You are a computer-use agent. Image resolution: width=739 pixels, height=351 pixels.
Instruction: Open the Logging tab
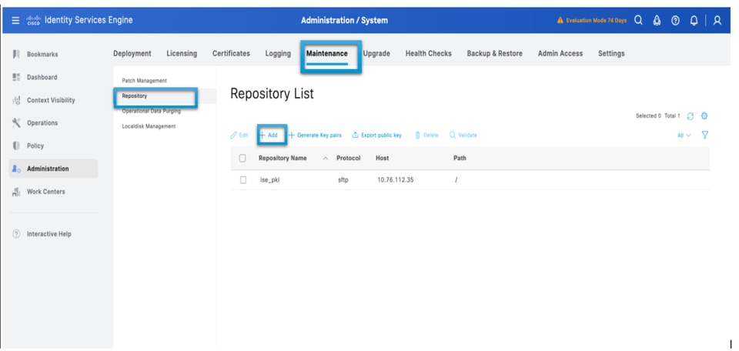click(278, 54)
